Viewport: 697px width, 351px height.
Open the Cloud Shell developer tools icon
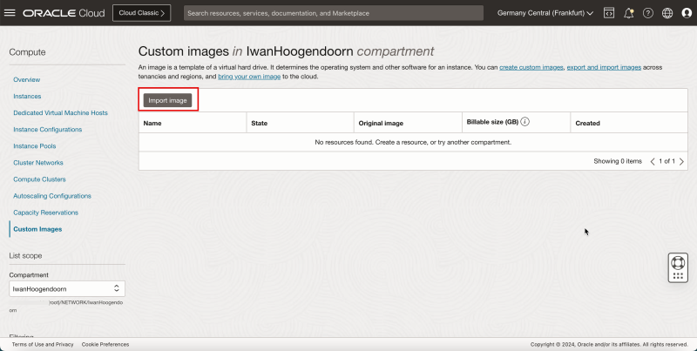pos(609,13)
